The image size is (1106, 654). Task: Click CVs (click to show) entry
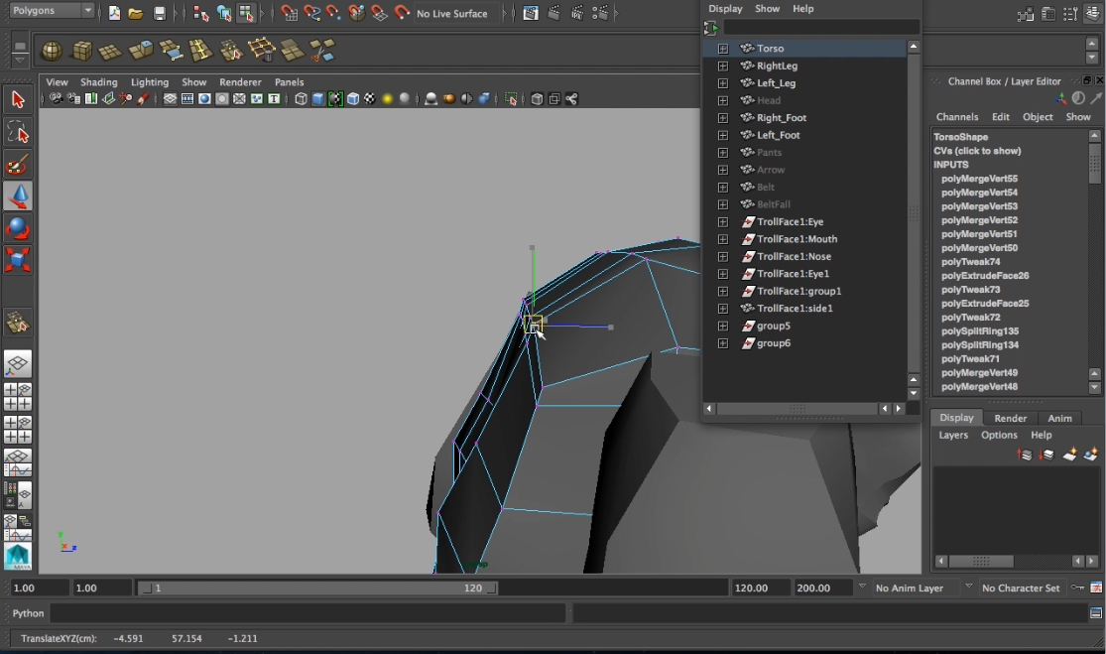tap(976, 151)
